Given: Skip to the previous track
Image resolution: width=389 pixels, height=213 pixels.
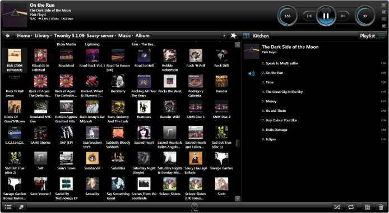Looking at the screenshot, I should (x=309, y=16).
